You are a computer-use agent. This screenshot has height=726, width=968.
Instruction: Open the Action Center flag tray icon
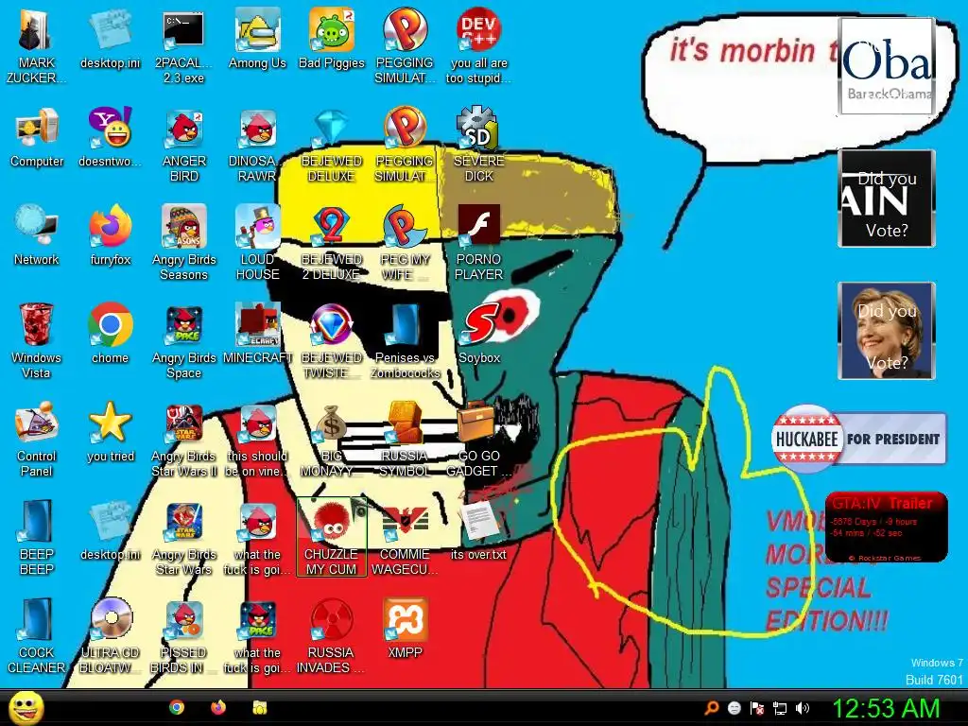tap(757, 708)
